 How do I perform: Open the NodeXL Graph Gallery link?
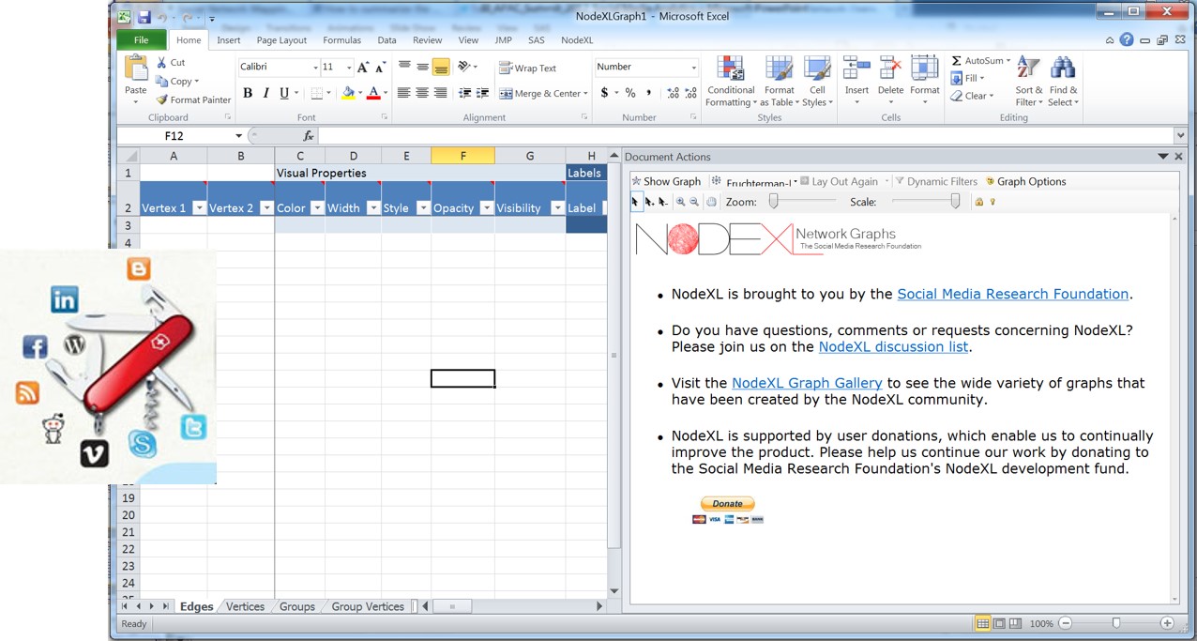pos(807,383)
